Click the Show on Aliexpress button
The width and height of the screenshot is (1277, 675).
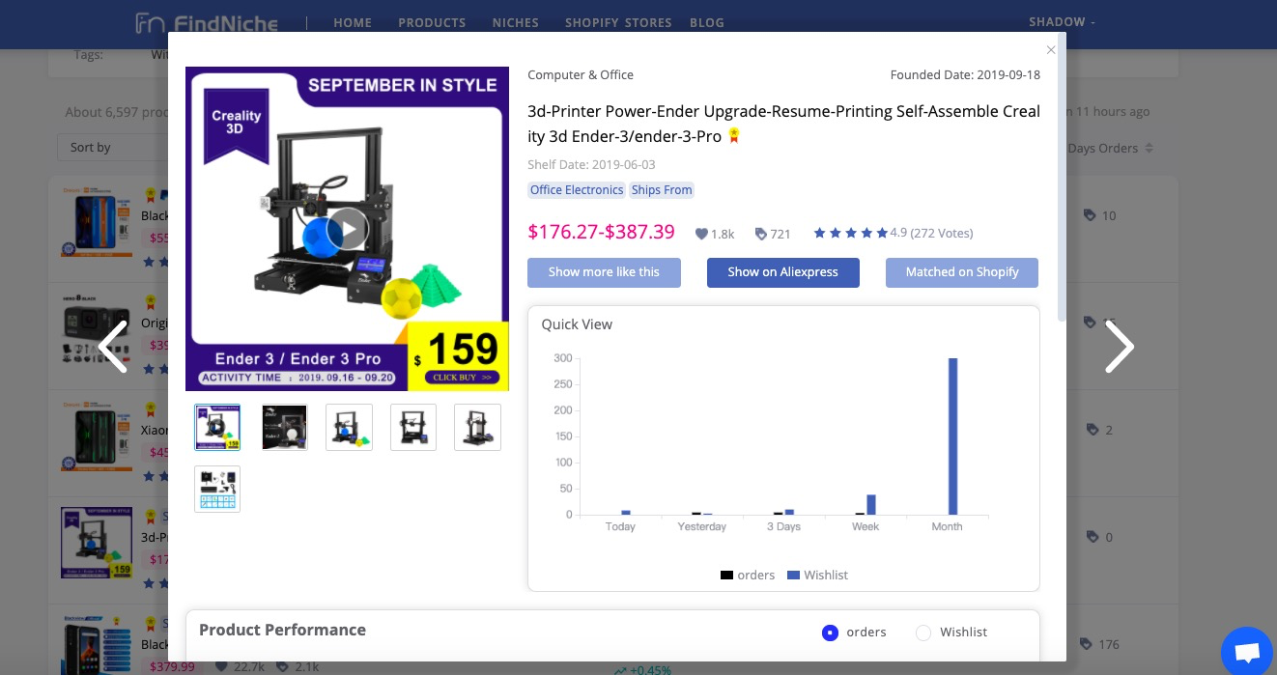(x=783, y=272)
